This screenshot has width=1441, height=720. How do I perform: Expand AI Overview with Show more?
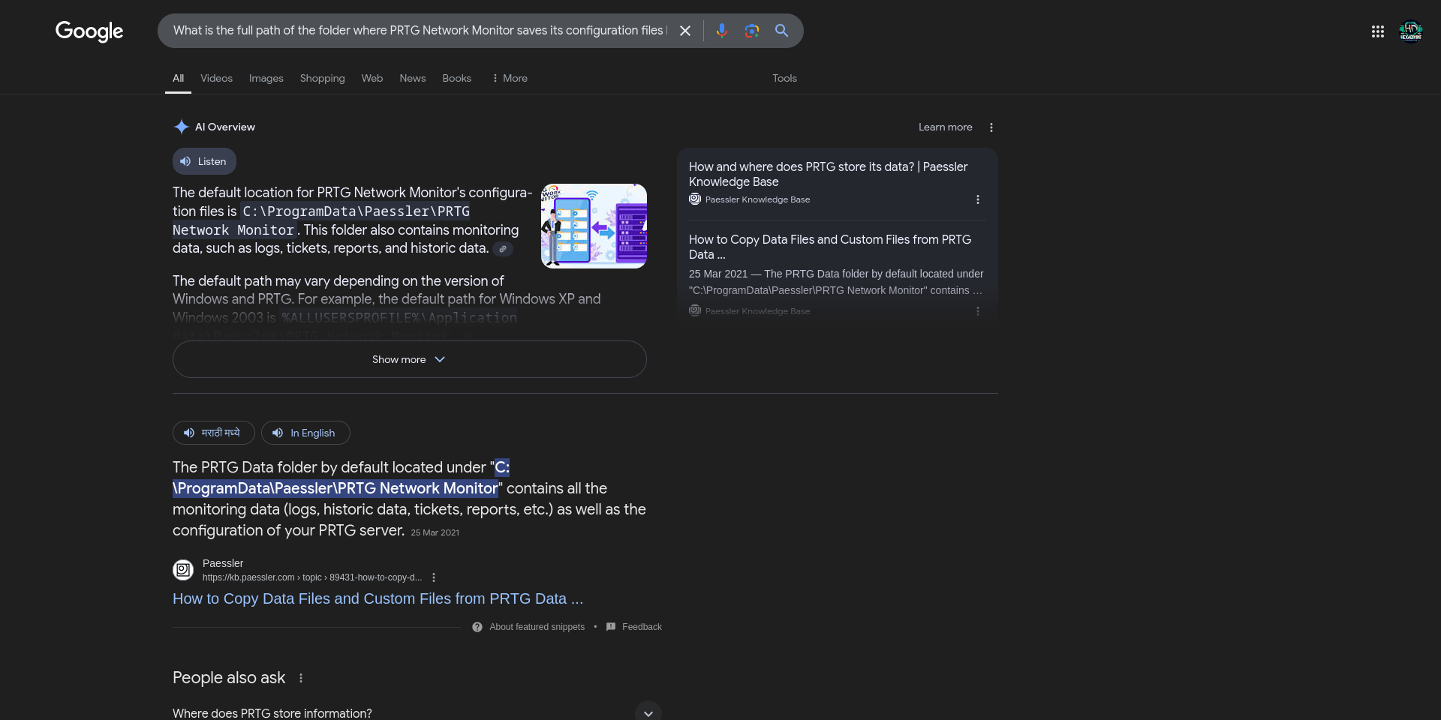tap(409, 359)
